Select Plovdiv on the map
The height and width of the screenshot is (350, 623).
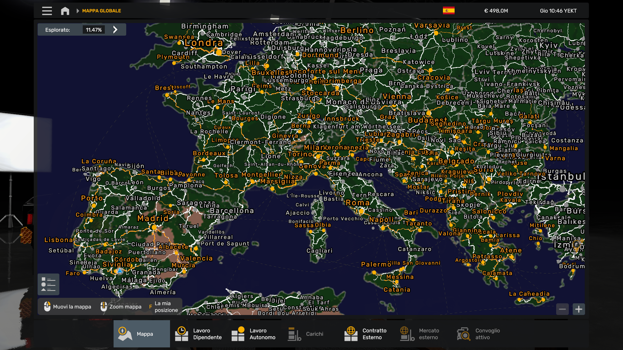(x=510, y=194)
